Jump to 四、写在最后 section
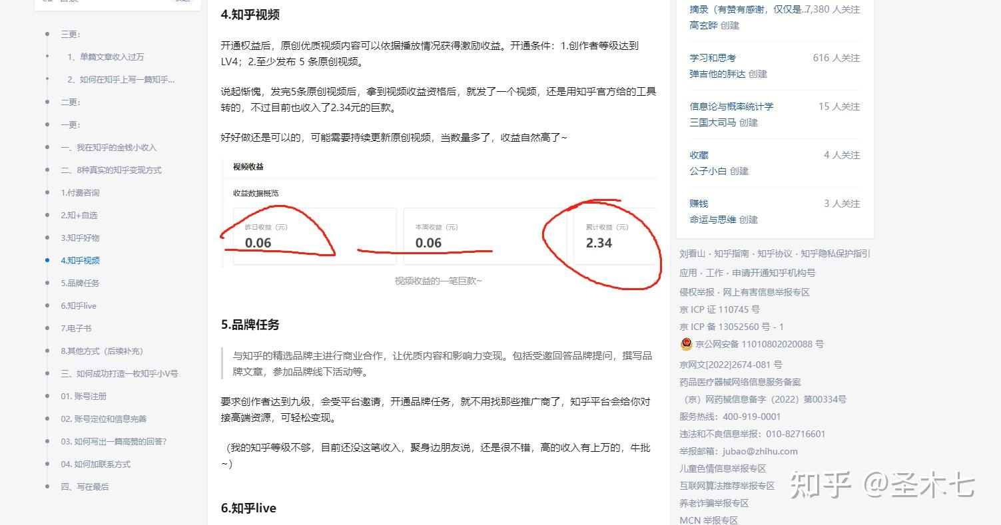This screenshot has width=1001, height=525. point(85,486)
